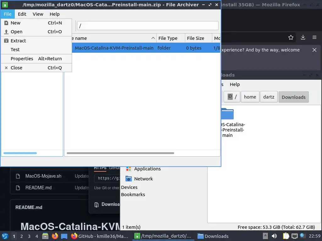Choose New from the File menu
The height and width of the screenshot is (241, 322).
coord(36,23)
